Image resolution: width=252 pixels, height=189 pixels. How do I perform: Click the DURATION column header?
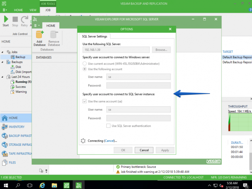(x=237, y=143)
